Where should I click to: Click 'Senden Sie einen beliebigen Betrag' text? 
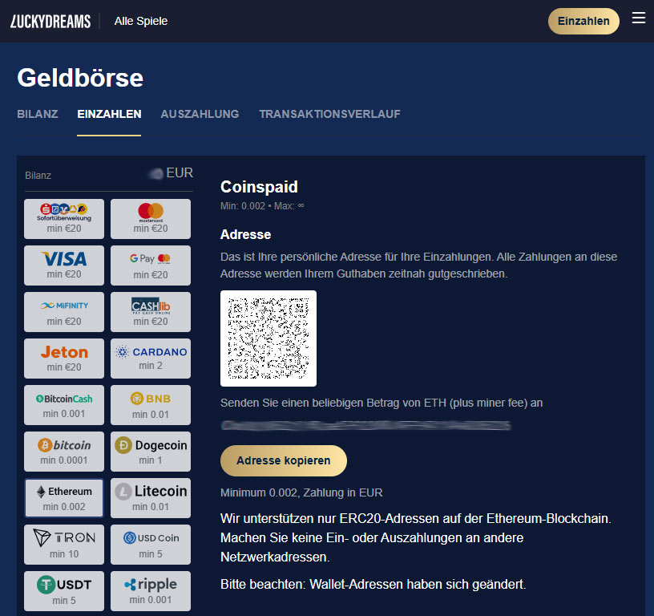(381, 403)
